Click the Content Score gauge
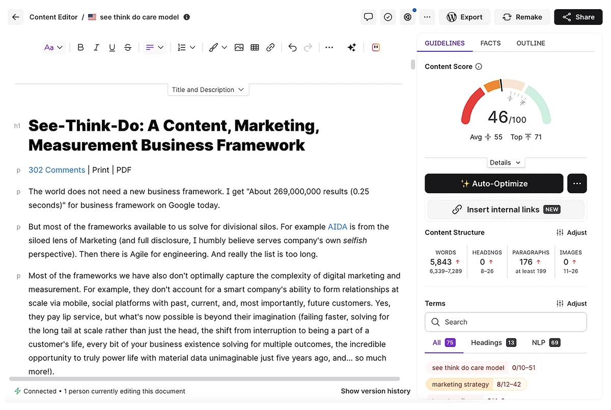Image resolution: width=611 pixels, height=410 pixels. coord(506,102)
